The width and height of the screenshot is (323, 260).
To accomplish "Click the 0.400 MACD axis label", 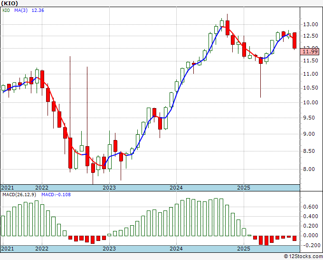I will pos(311,216).
